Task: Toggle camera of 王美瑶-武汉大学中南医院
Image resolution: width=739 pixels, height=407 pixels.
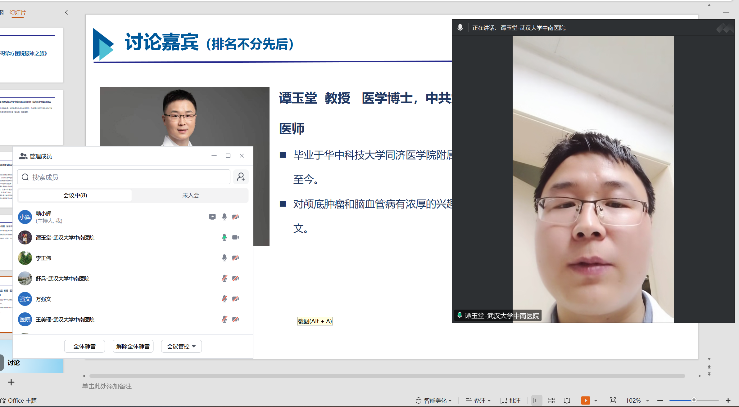Action: coord(236,319)
